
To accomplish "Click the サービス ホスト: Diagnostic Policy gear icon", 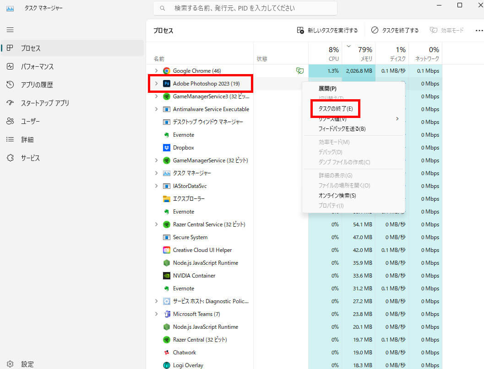I will (166, 301).
